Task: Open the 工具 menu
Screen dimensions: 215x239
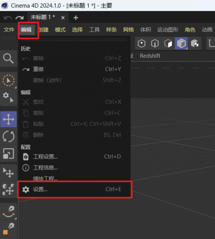Action: point(94,29)
